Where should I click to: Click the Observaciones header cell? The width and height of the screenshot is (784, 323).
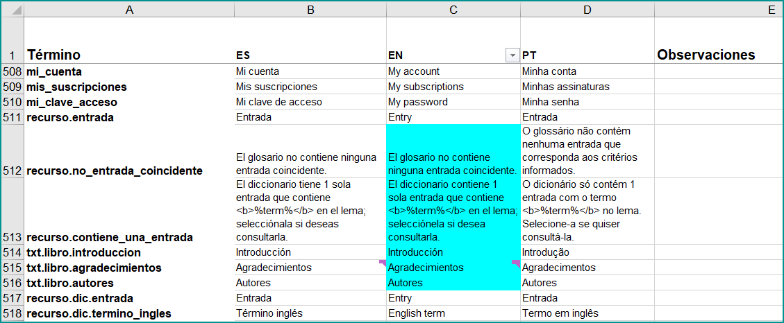[x=719, y=55]
